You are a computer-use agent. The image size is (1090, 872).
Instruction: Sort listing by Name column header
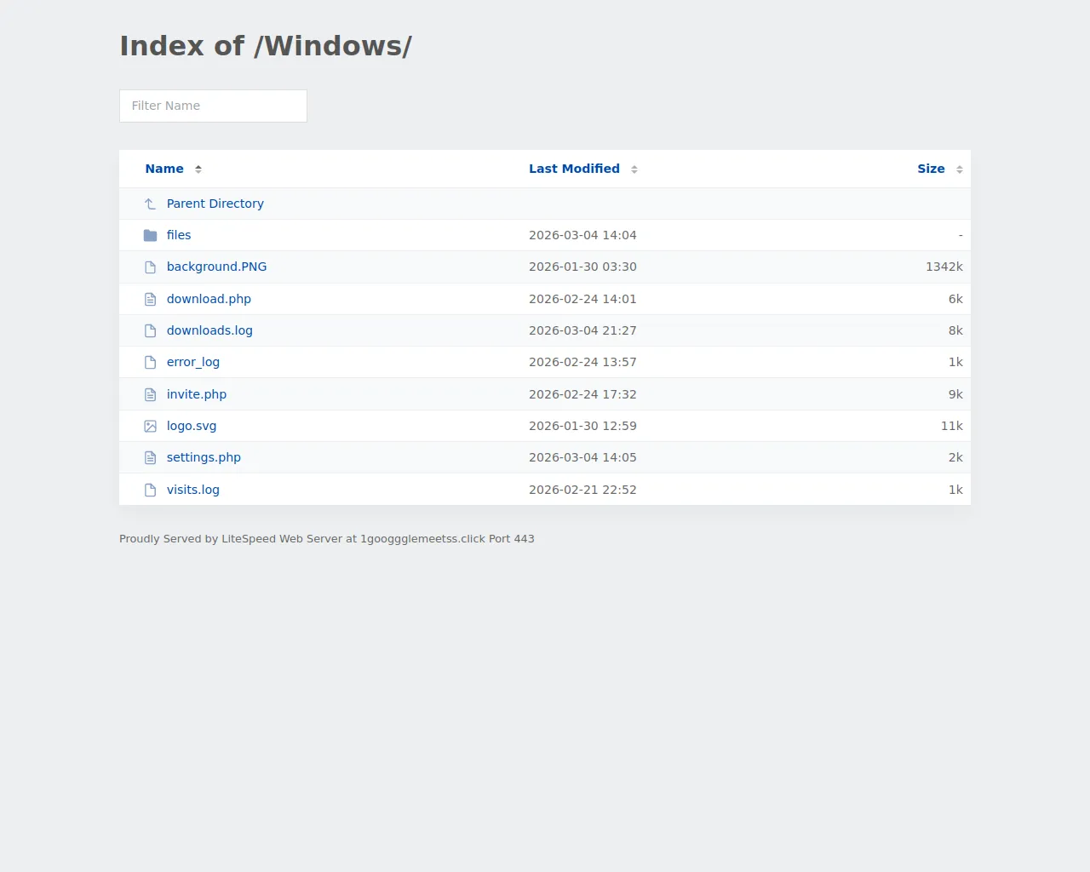tap(164, 169)
